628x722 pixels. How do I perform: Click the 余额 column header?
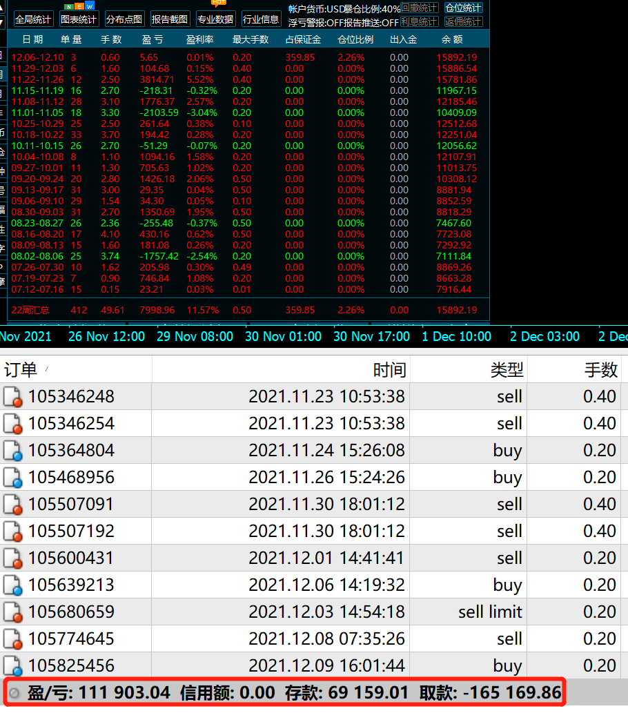click(452, 39)
